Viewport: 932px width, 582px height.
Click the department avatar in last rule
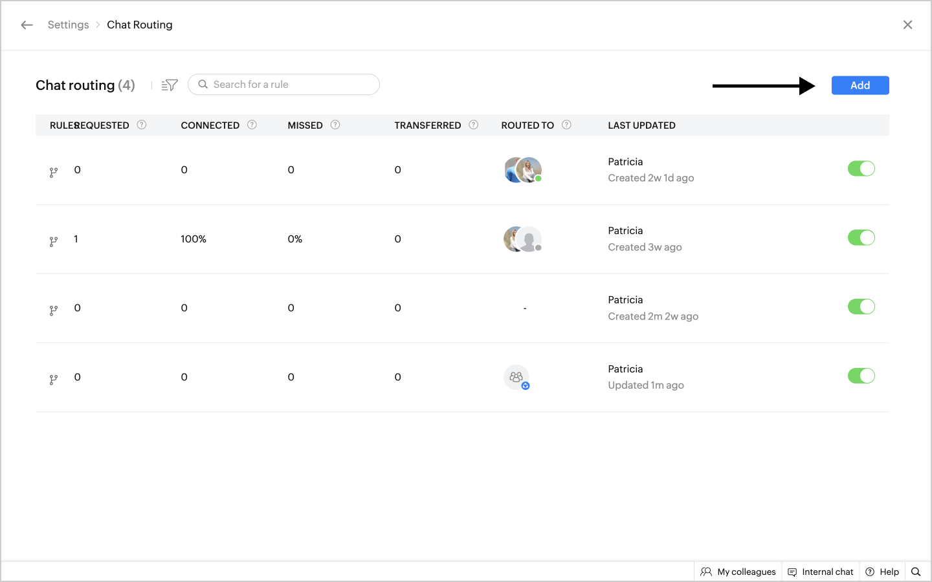tap(516, 378)
